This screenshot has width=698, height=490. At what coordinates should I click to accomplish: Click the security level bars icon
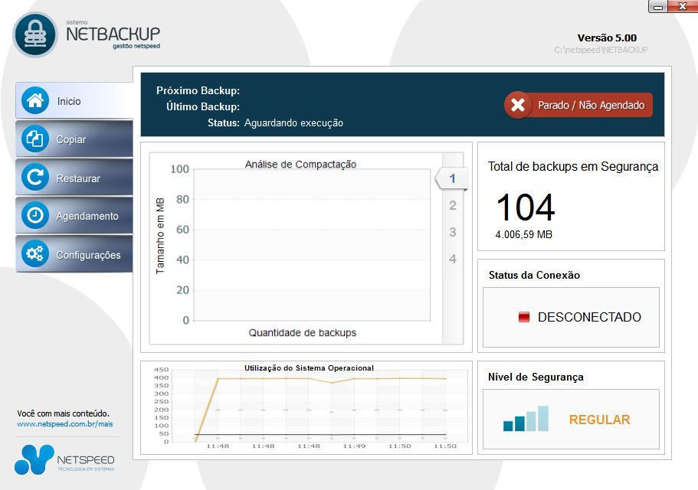coord(526,418)
